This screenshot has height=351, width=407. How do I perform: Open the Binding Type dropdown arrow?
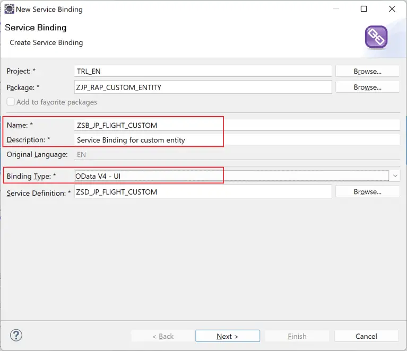point(395,176)
